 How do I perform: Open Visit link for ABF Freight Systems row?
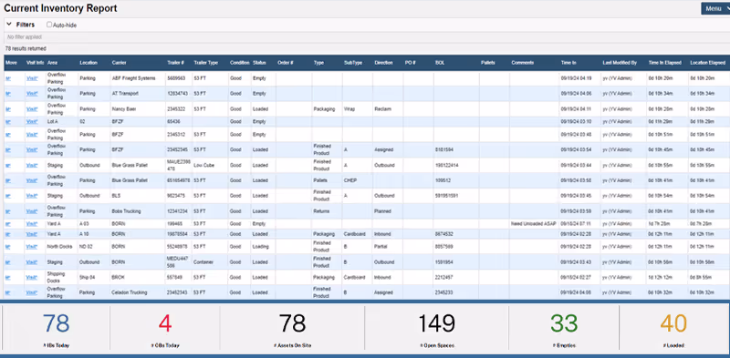point(32,78)
